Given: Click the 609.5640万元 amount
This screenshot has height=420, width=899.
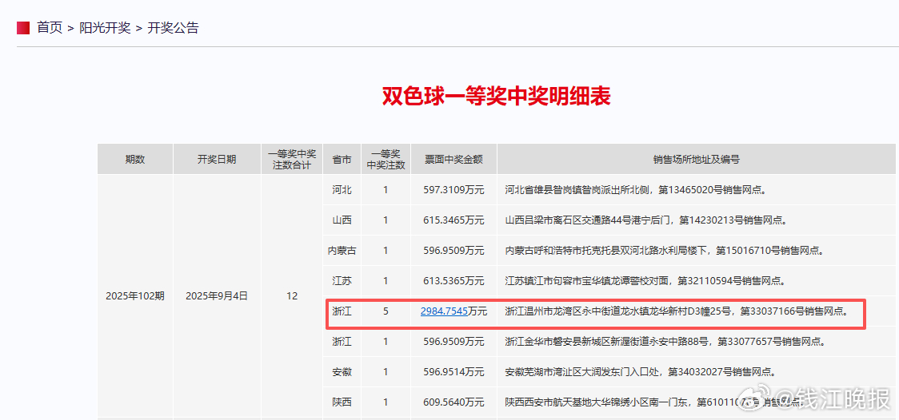Looking at the screenshot, I should pyautogui.click(x=453, y=402).
